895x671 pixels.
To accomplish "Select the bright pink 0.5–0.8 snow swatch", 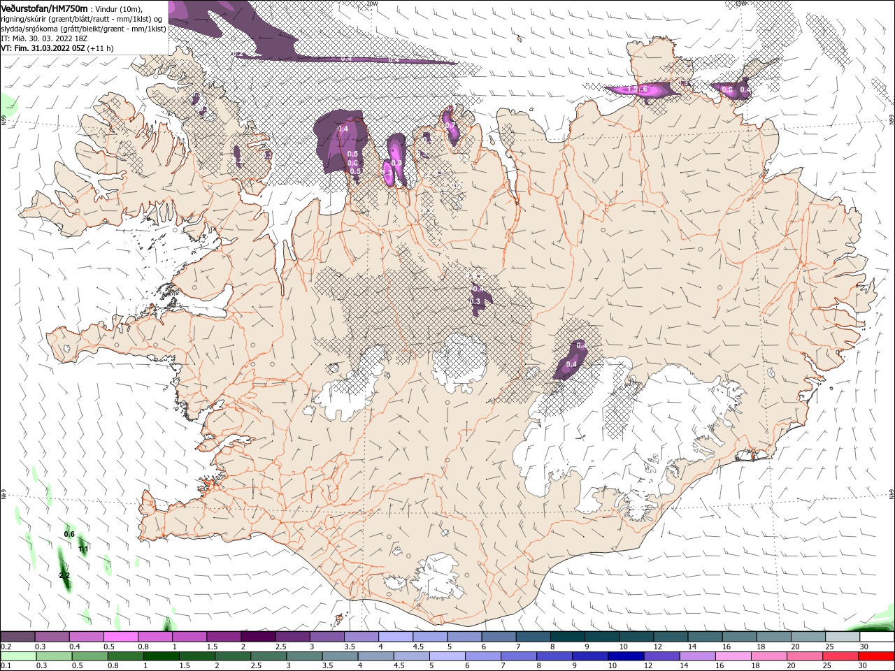I will pos(120,637).
